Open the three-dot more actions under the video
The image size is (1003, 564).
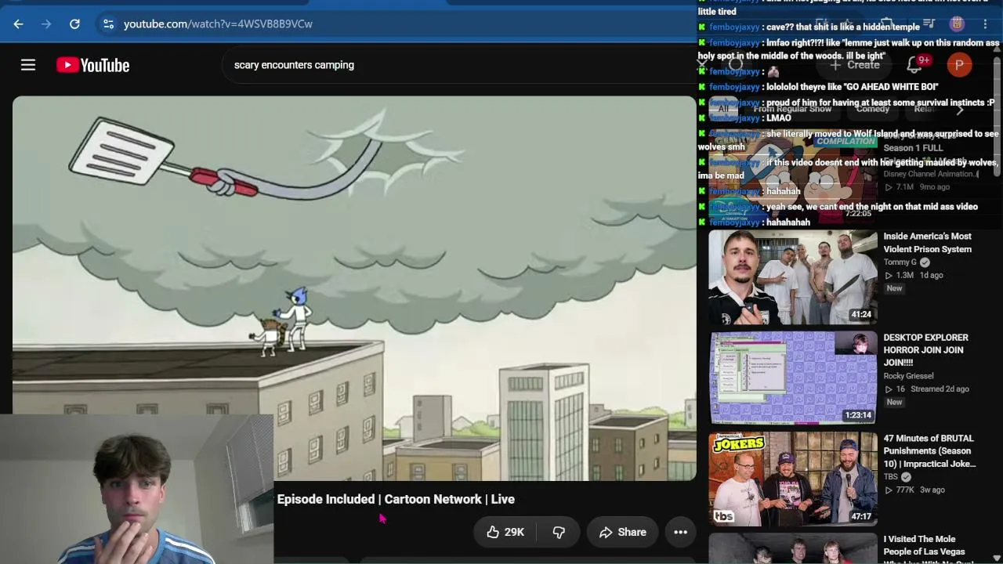[x=681, y=532]
